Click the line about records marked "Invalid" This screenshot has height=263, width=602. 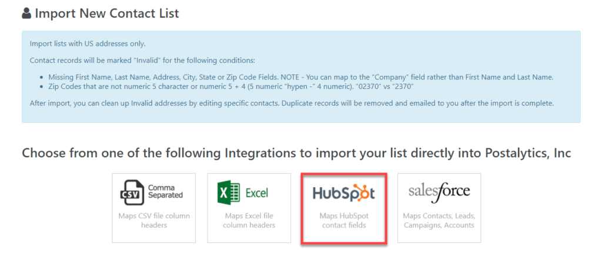(x=142, y=61)
